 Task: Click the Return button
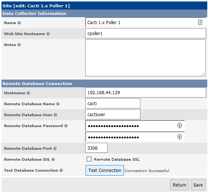coord(179,185)
